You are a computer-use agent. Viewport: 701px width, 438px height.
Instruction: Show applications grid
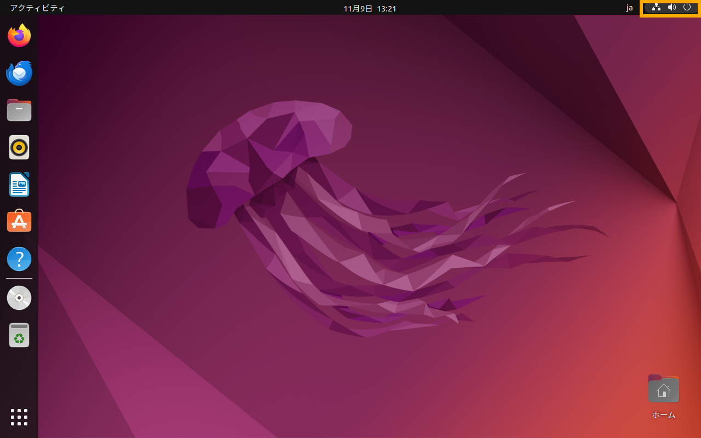(x=19, y=417)
